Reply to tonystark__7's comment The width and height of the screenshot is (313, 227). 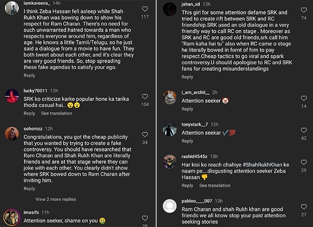click(187, 141)
